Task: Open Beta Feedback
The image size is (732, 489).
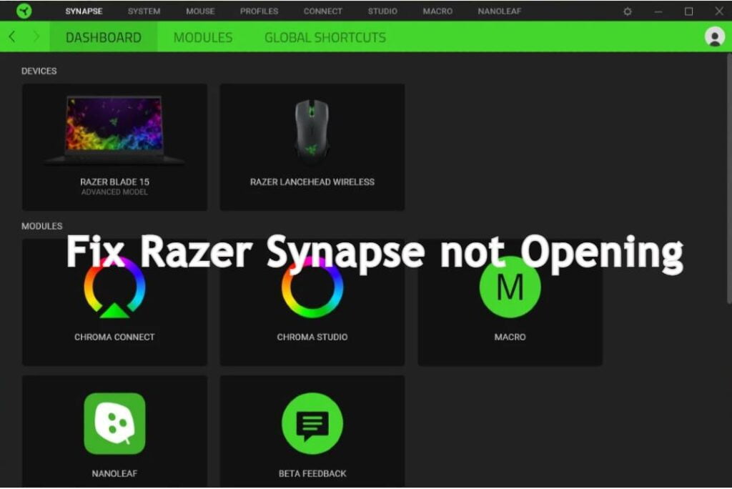Action: 312,422
